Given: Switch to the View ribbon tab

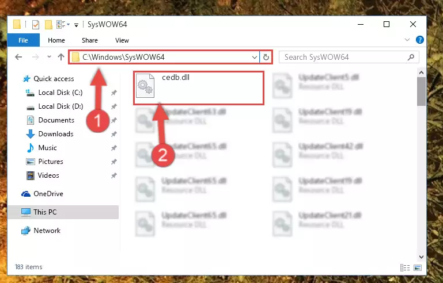Looking at the screenshot, I should coord(122,40).
